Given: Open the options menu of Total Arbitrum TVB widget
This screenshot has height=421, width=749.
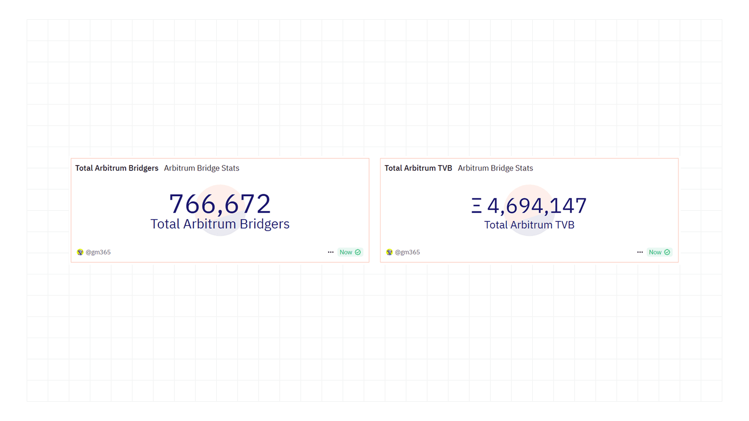Looking at the screenshot, I should coord(639,252).
